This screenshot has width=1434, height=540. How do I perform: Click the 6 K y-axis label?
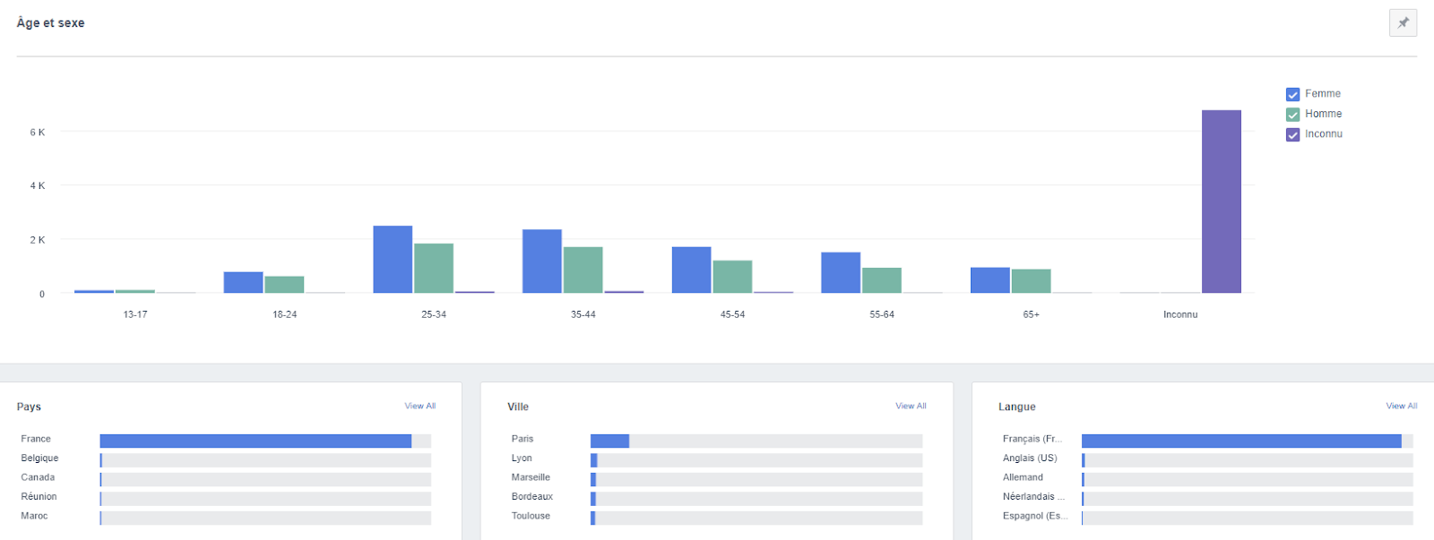click(x=38, y=133)
